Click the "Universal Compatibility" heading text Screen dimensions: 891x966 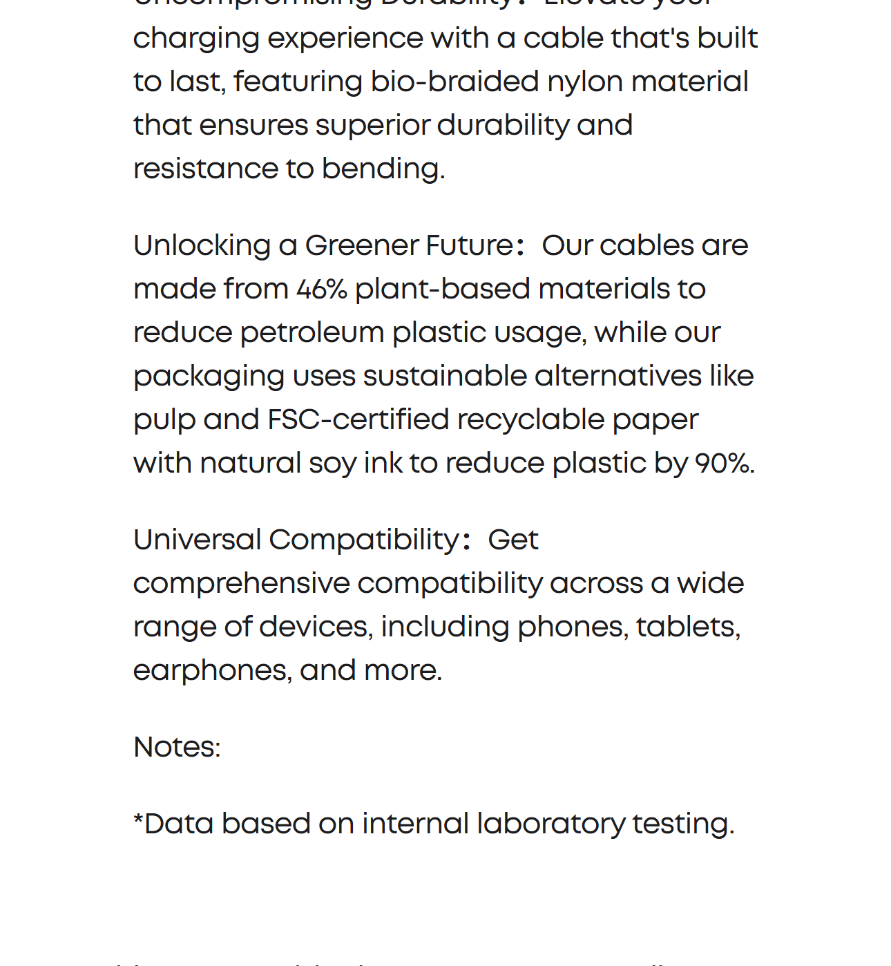[296, 540]
